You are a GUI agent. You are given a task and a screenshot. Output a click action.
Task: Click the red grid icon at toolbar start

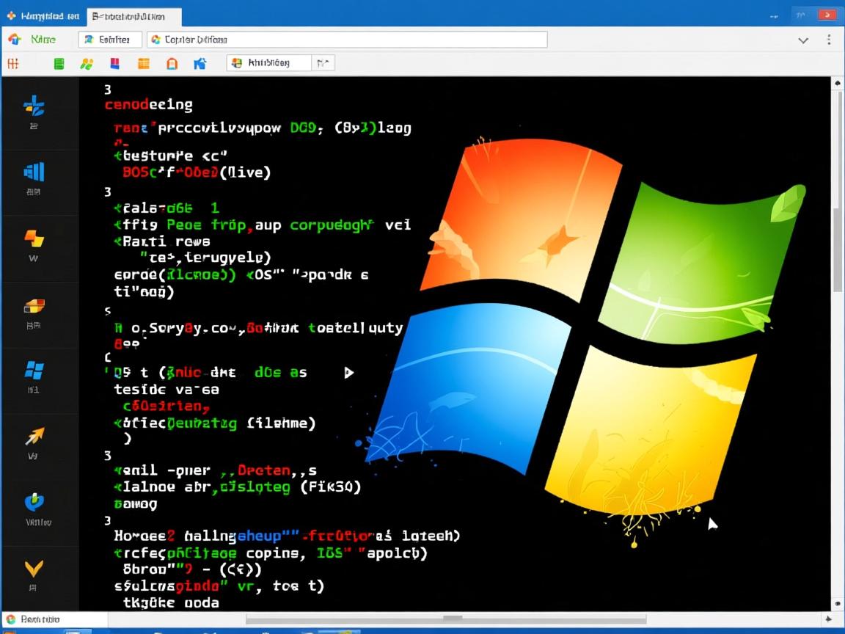12,64
